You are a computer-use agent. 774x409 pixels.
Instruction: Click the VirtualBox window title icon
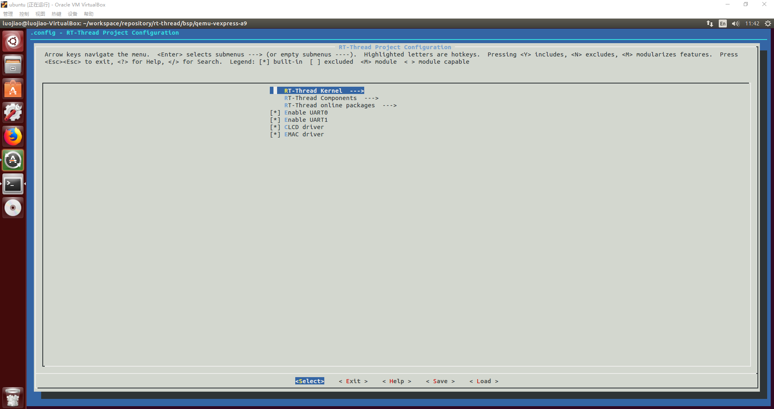4,4
